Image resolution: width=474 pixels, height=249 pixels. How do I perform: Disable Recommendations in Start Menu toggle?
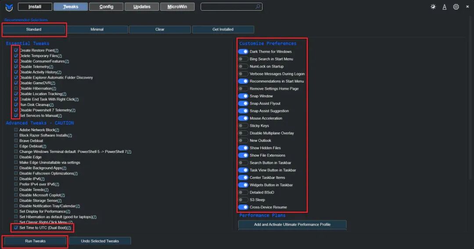(x=243, y=81)
